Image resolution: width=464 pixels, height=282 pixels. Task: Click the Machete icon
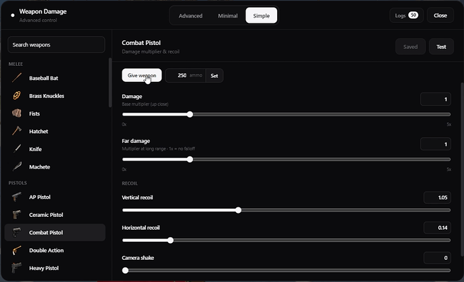tap(17, 167)
